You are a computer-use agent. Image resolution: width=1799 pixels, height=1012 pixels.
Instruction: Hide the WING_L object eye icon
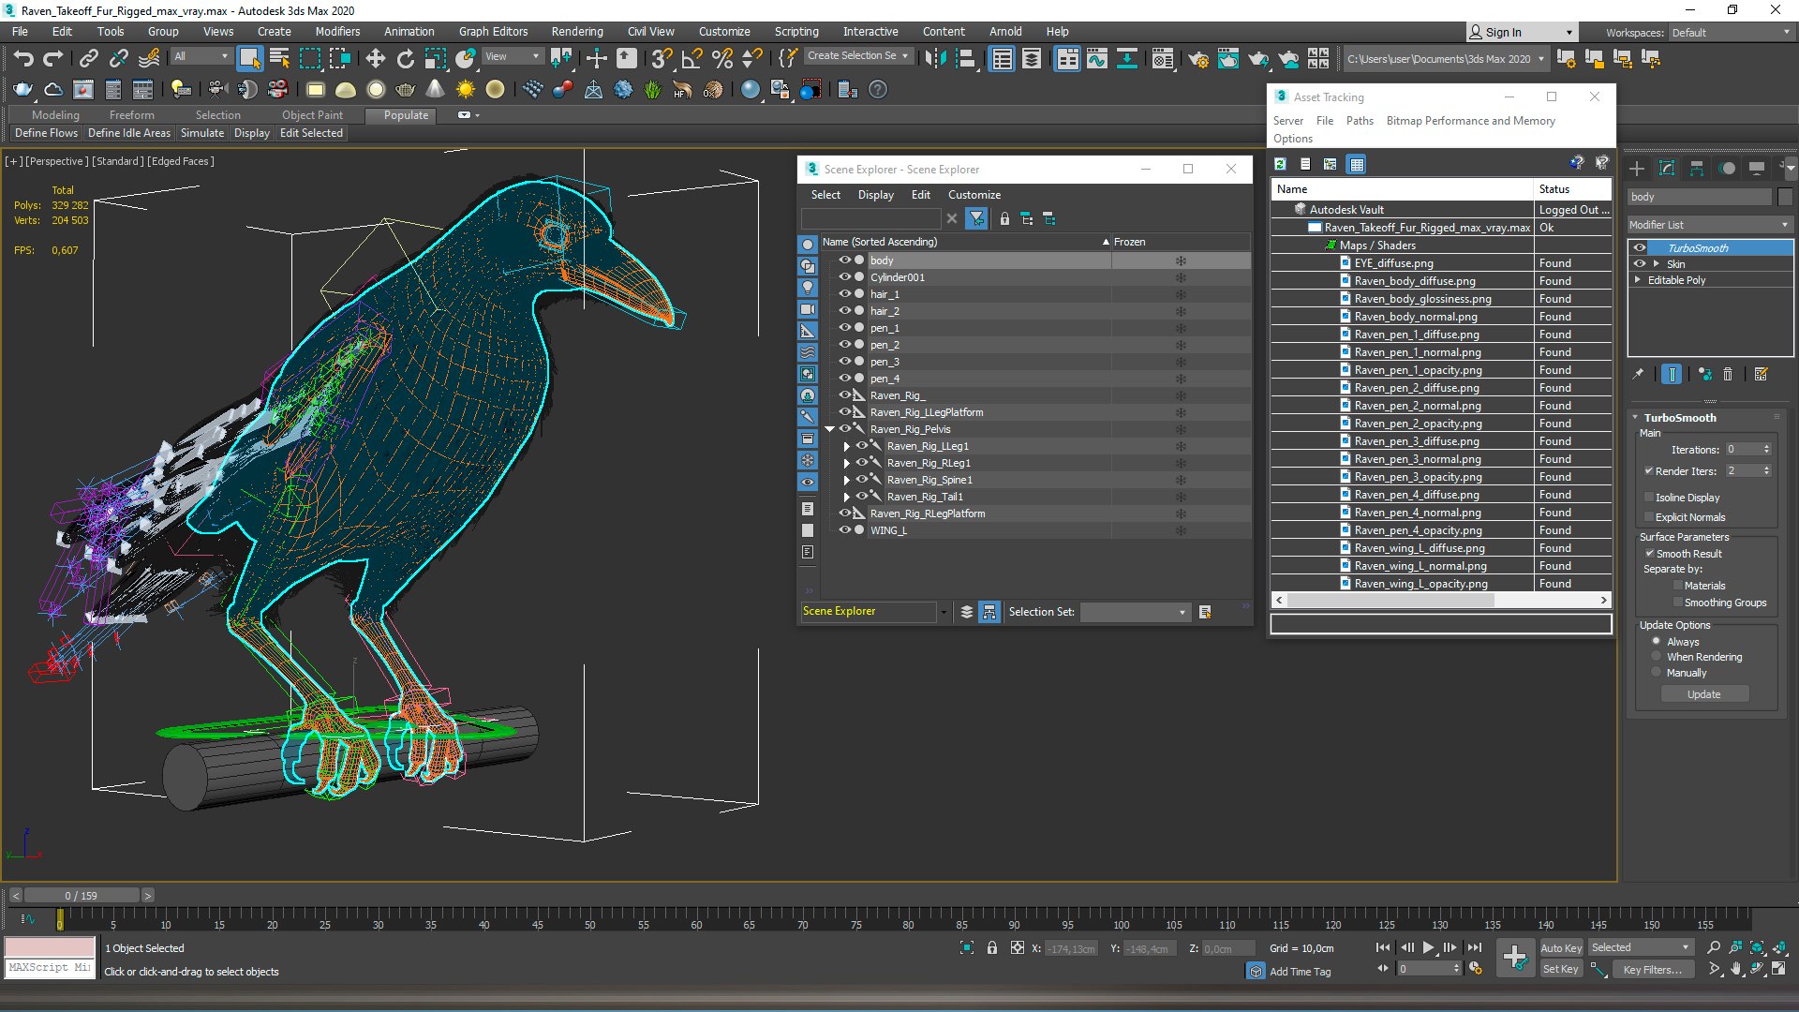pos(844,530)
